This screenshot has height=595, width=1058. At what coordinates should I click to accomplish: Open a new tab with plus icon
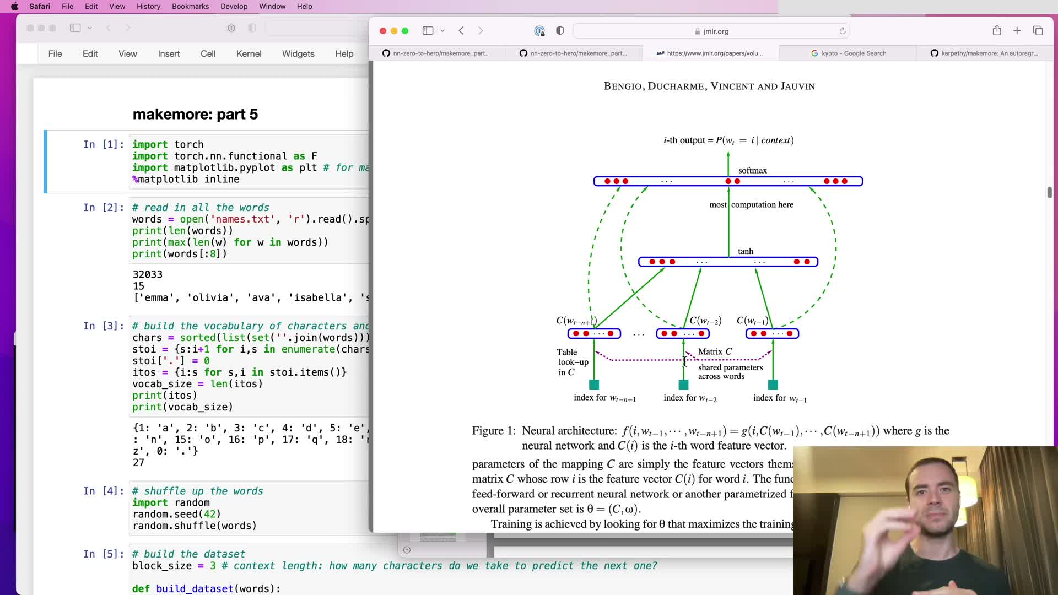(1017, 31)
